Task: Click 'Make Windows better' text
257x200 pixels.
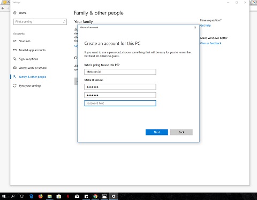Action: coord(214,38)
